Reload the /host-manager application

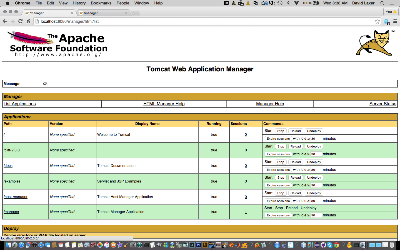(296, 193)
